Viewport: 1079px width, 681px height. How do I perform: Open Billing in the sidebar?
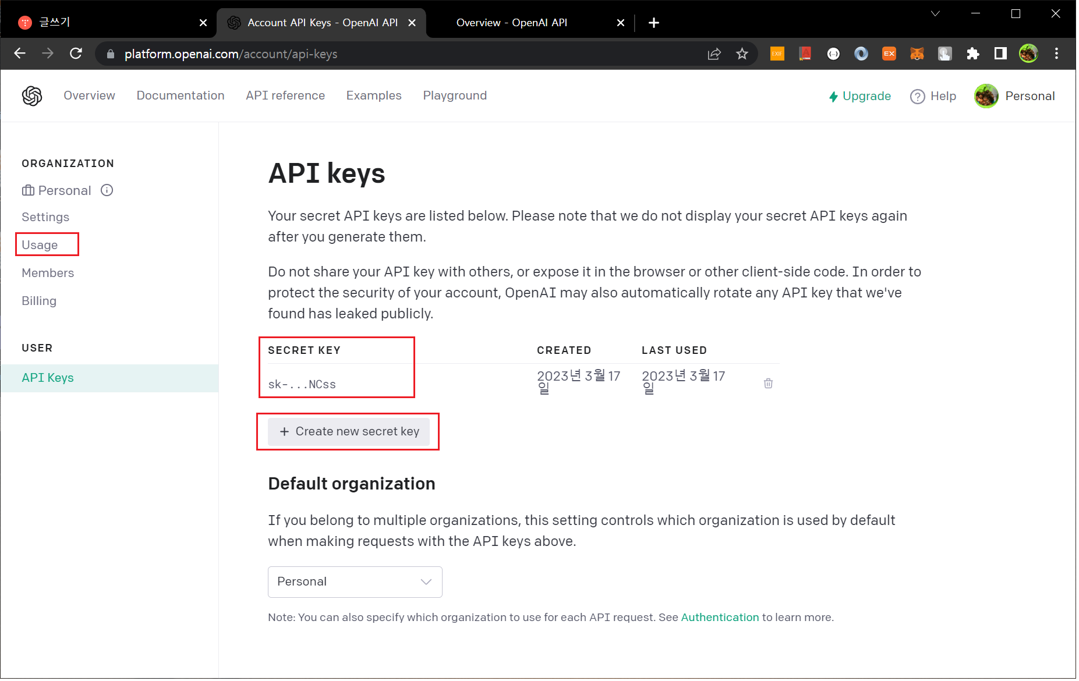click(39, 301)
